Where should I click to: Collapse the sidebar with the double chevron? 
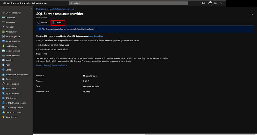[x=31, y=8]
